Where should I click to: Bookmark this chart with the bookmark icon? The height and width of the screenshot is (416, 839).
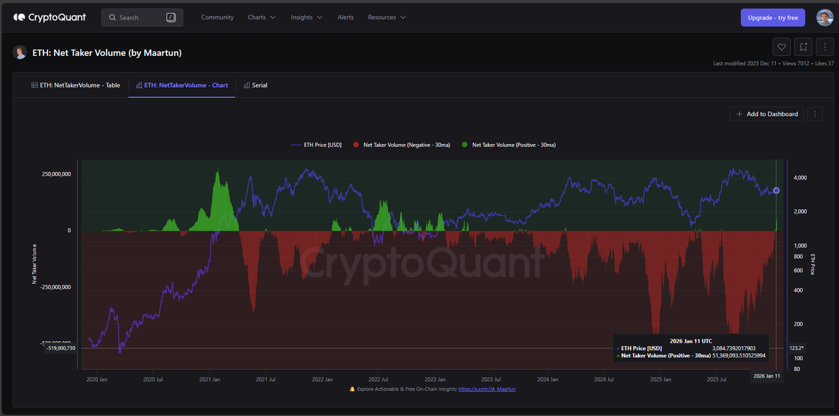[x=803, y=47]
